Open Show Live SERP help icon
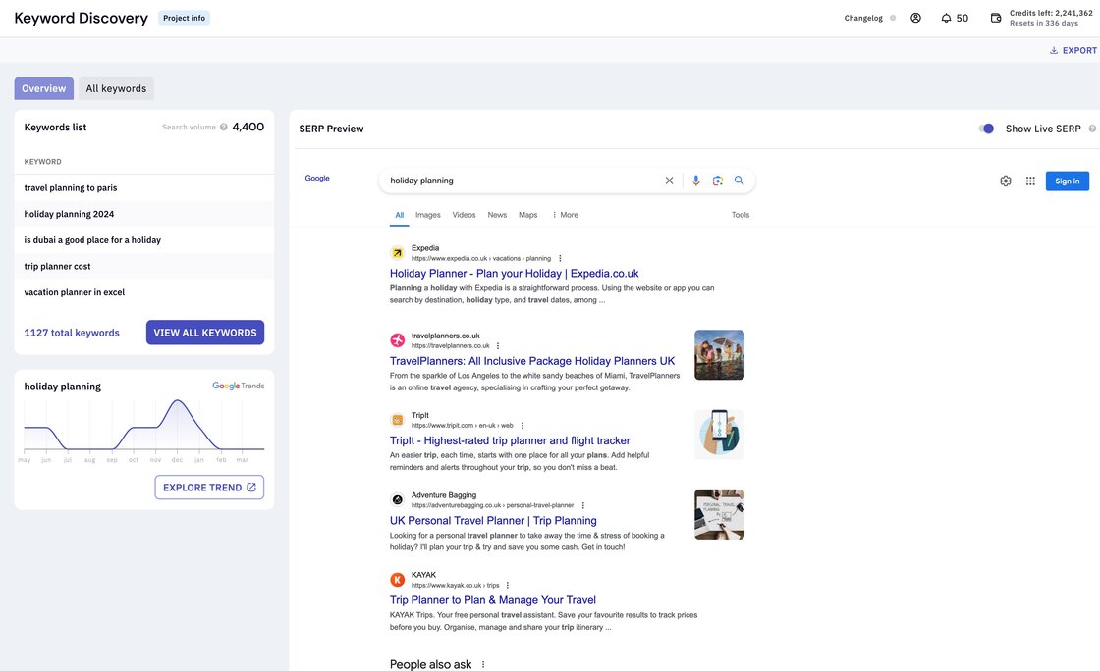The image size is (1100, 671). [1091, 129]
